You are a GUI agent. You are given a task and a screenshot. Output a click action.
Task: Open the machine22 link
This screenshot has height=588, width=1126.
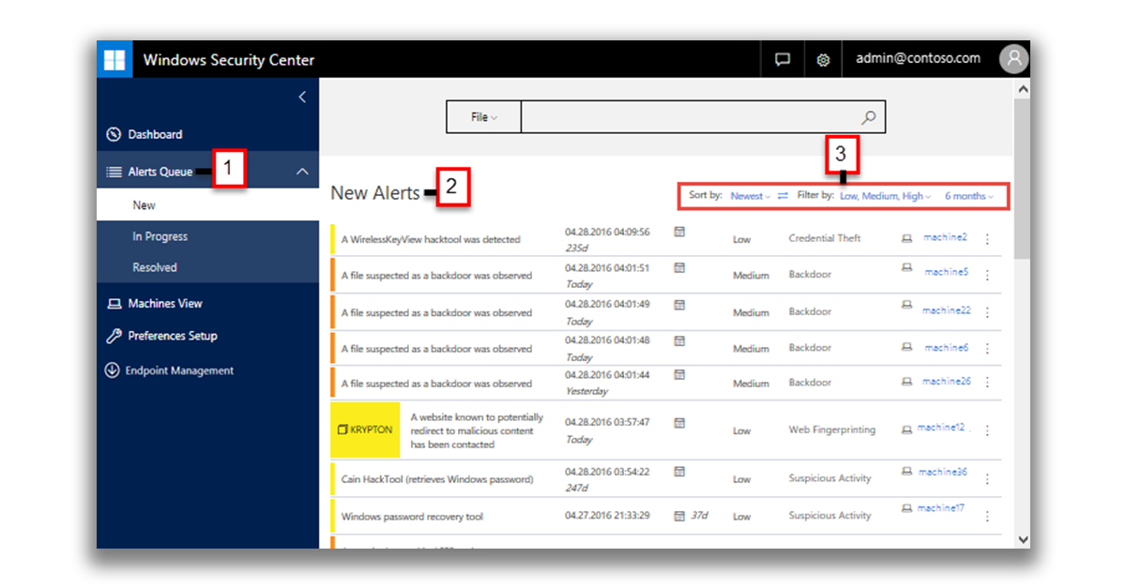tap(946, 310)
